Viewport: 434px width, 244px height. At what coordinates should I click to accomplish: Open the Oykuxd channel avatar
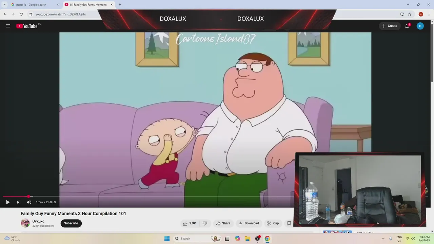(x=25, y=223)
